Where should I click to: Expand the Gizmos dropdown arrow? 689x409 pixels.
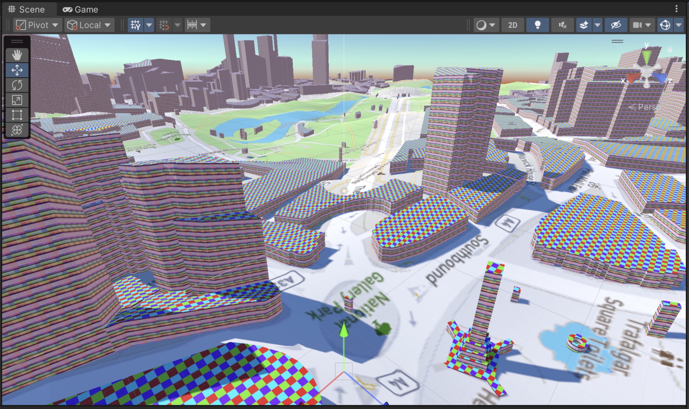tap(678, 25)
